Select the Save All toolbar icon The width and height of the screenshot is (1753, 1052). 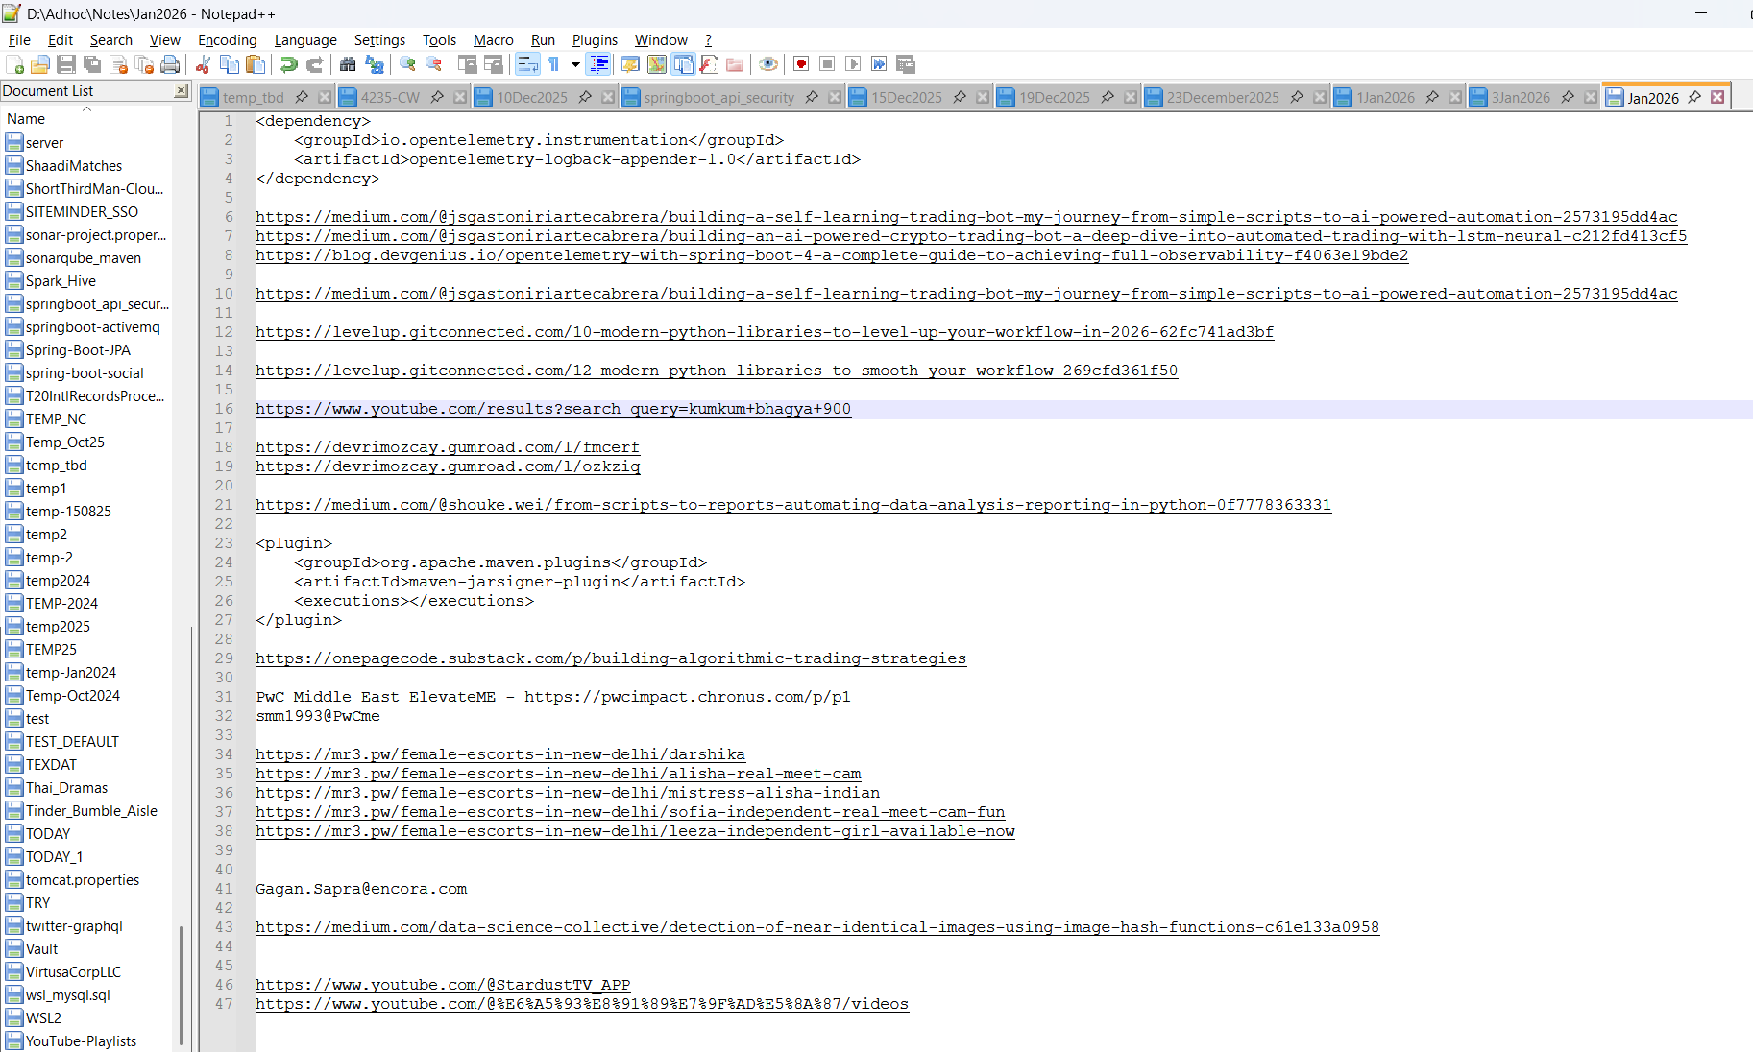[x=92, y=63]
